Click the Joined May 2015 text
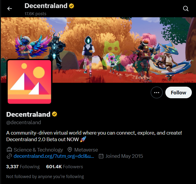 (124, 156)
